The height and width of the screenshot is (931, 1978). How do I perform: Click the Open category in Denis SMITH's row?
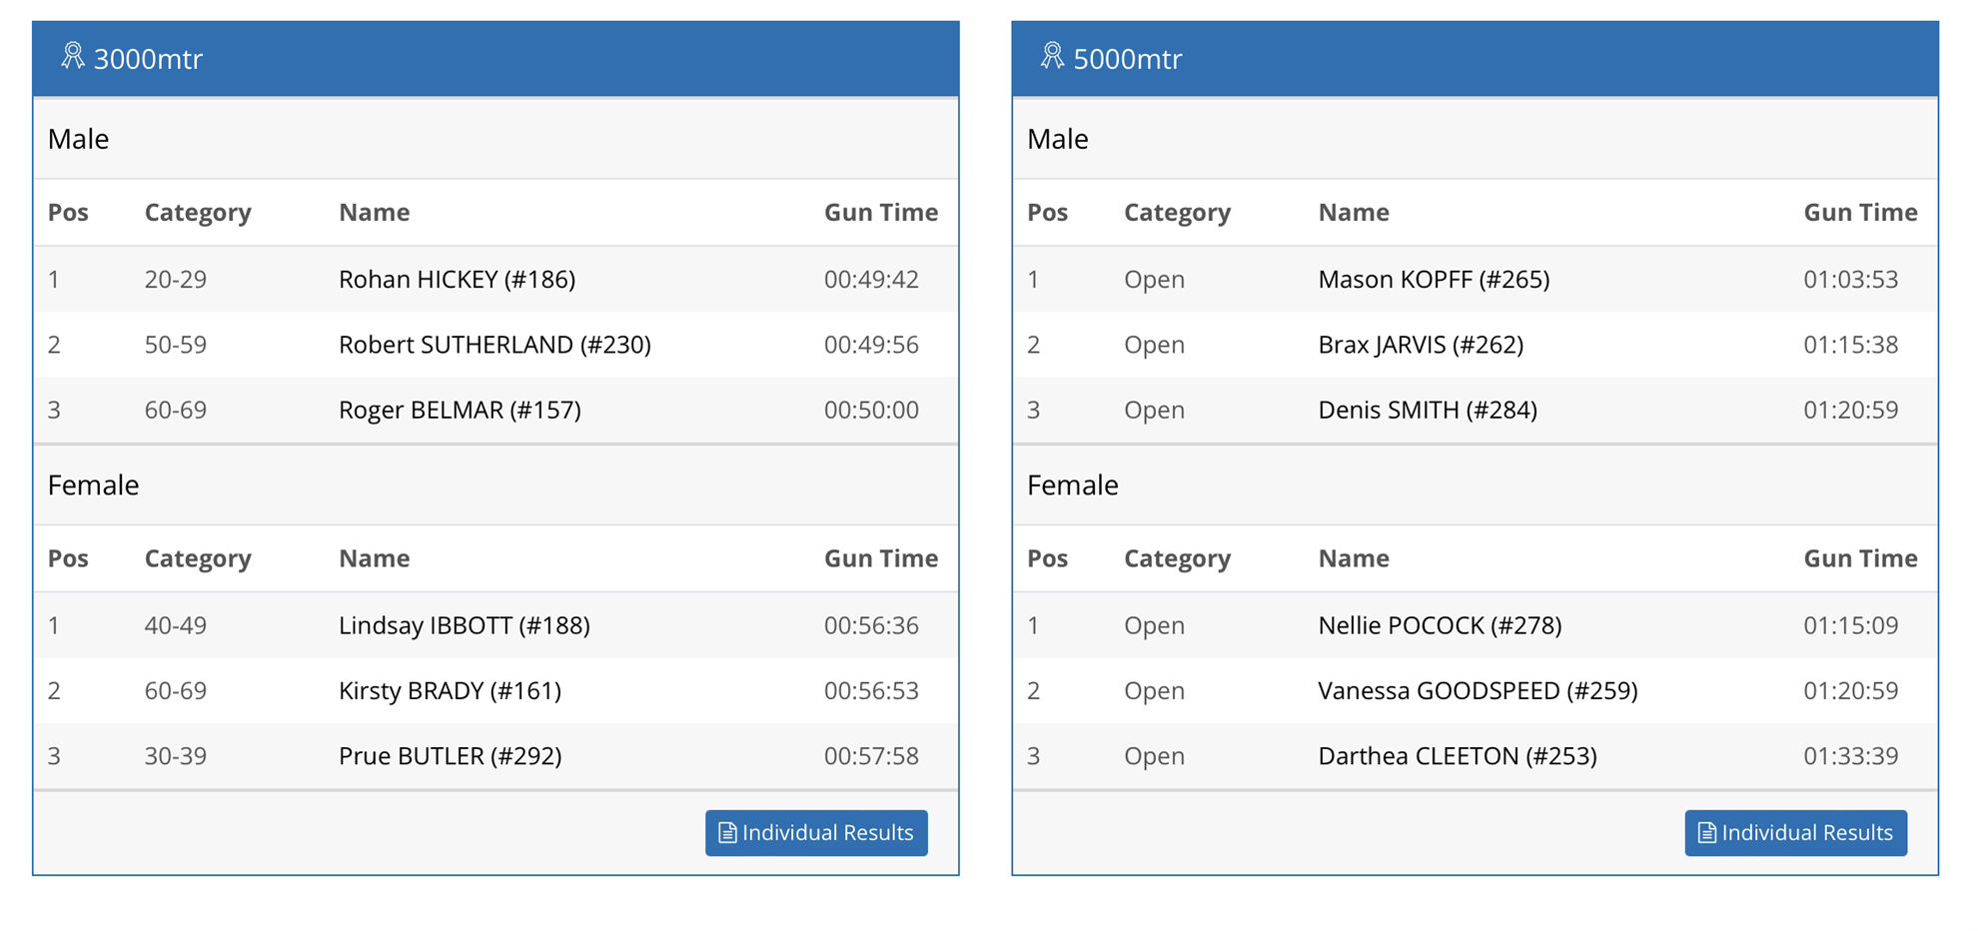(1155, 410)
